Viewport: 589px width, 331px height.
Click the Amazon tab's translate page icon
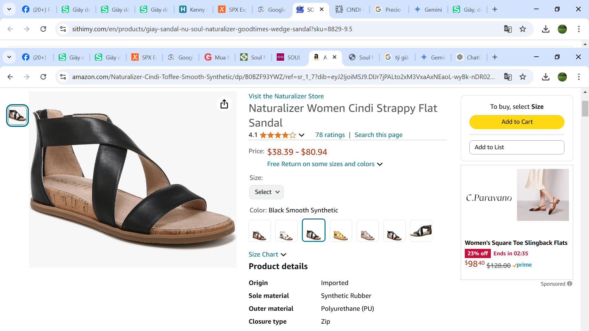[x=508, y=77]
